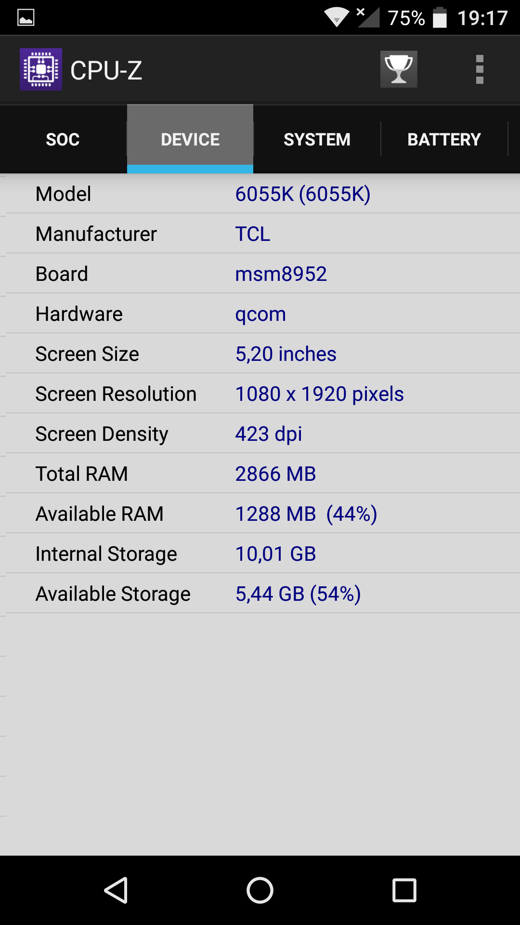520x925 pixels.
Task: Tap the Android home circle button
Action: (260, 890)
